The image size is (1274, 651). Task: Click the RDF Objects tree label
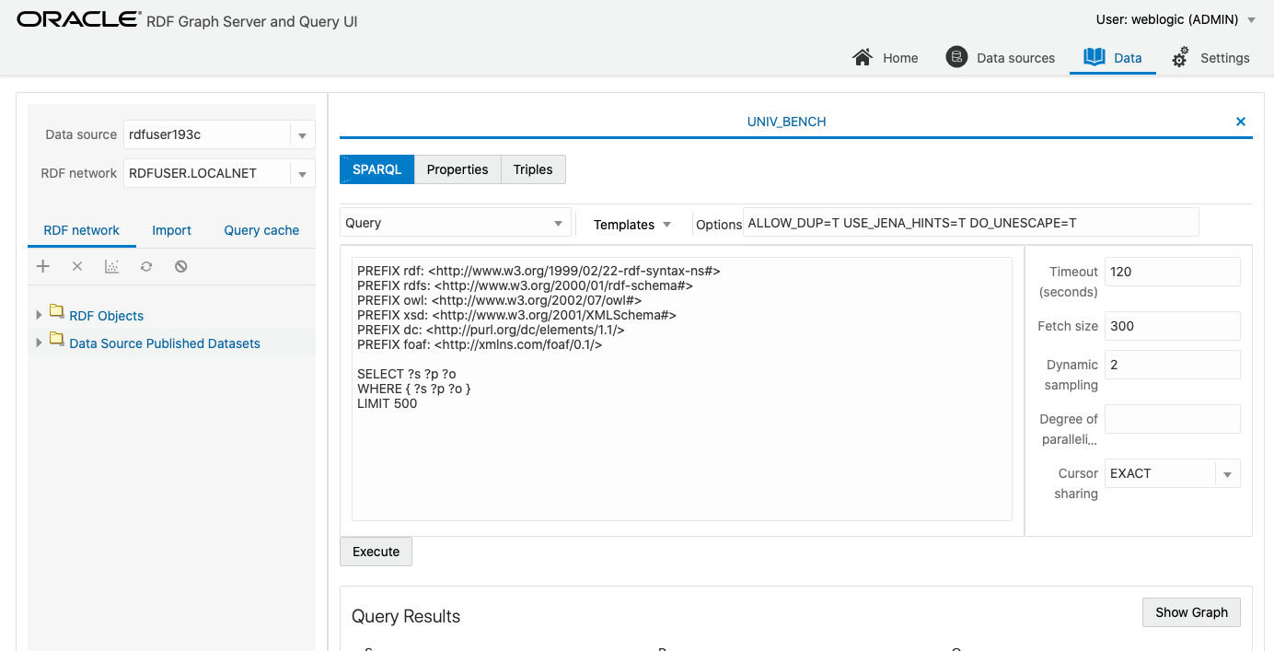[x=107, y=316]
